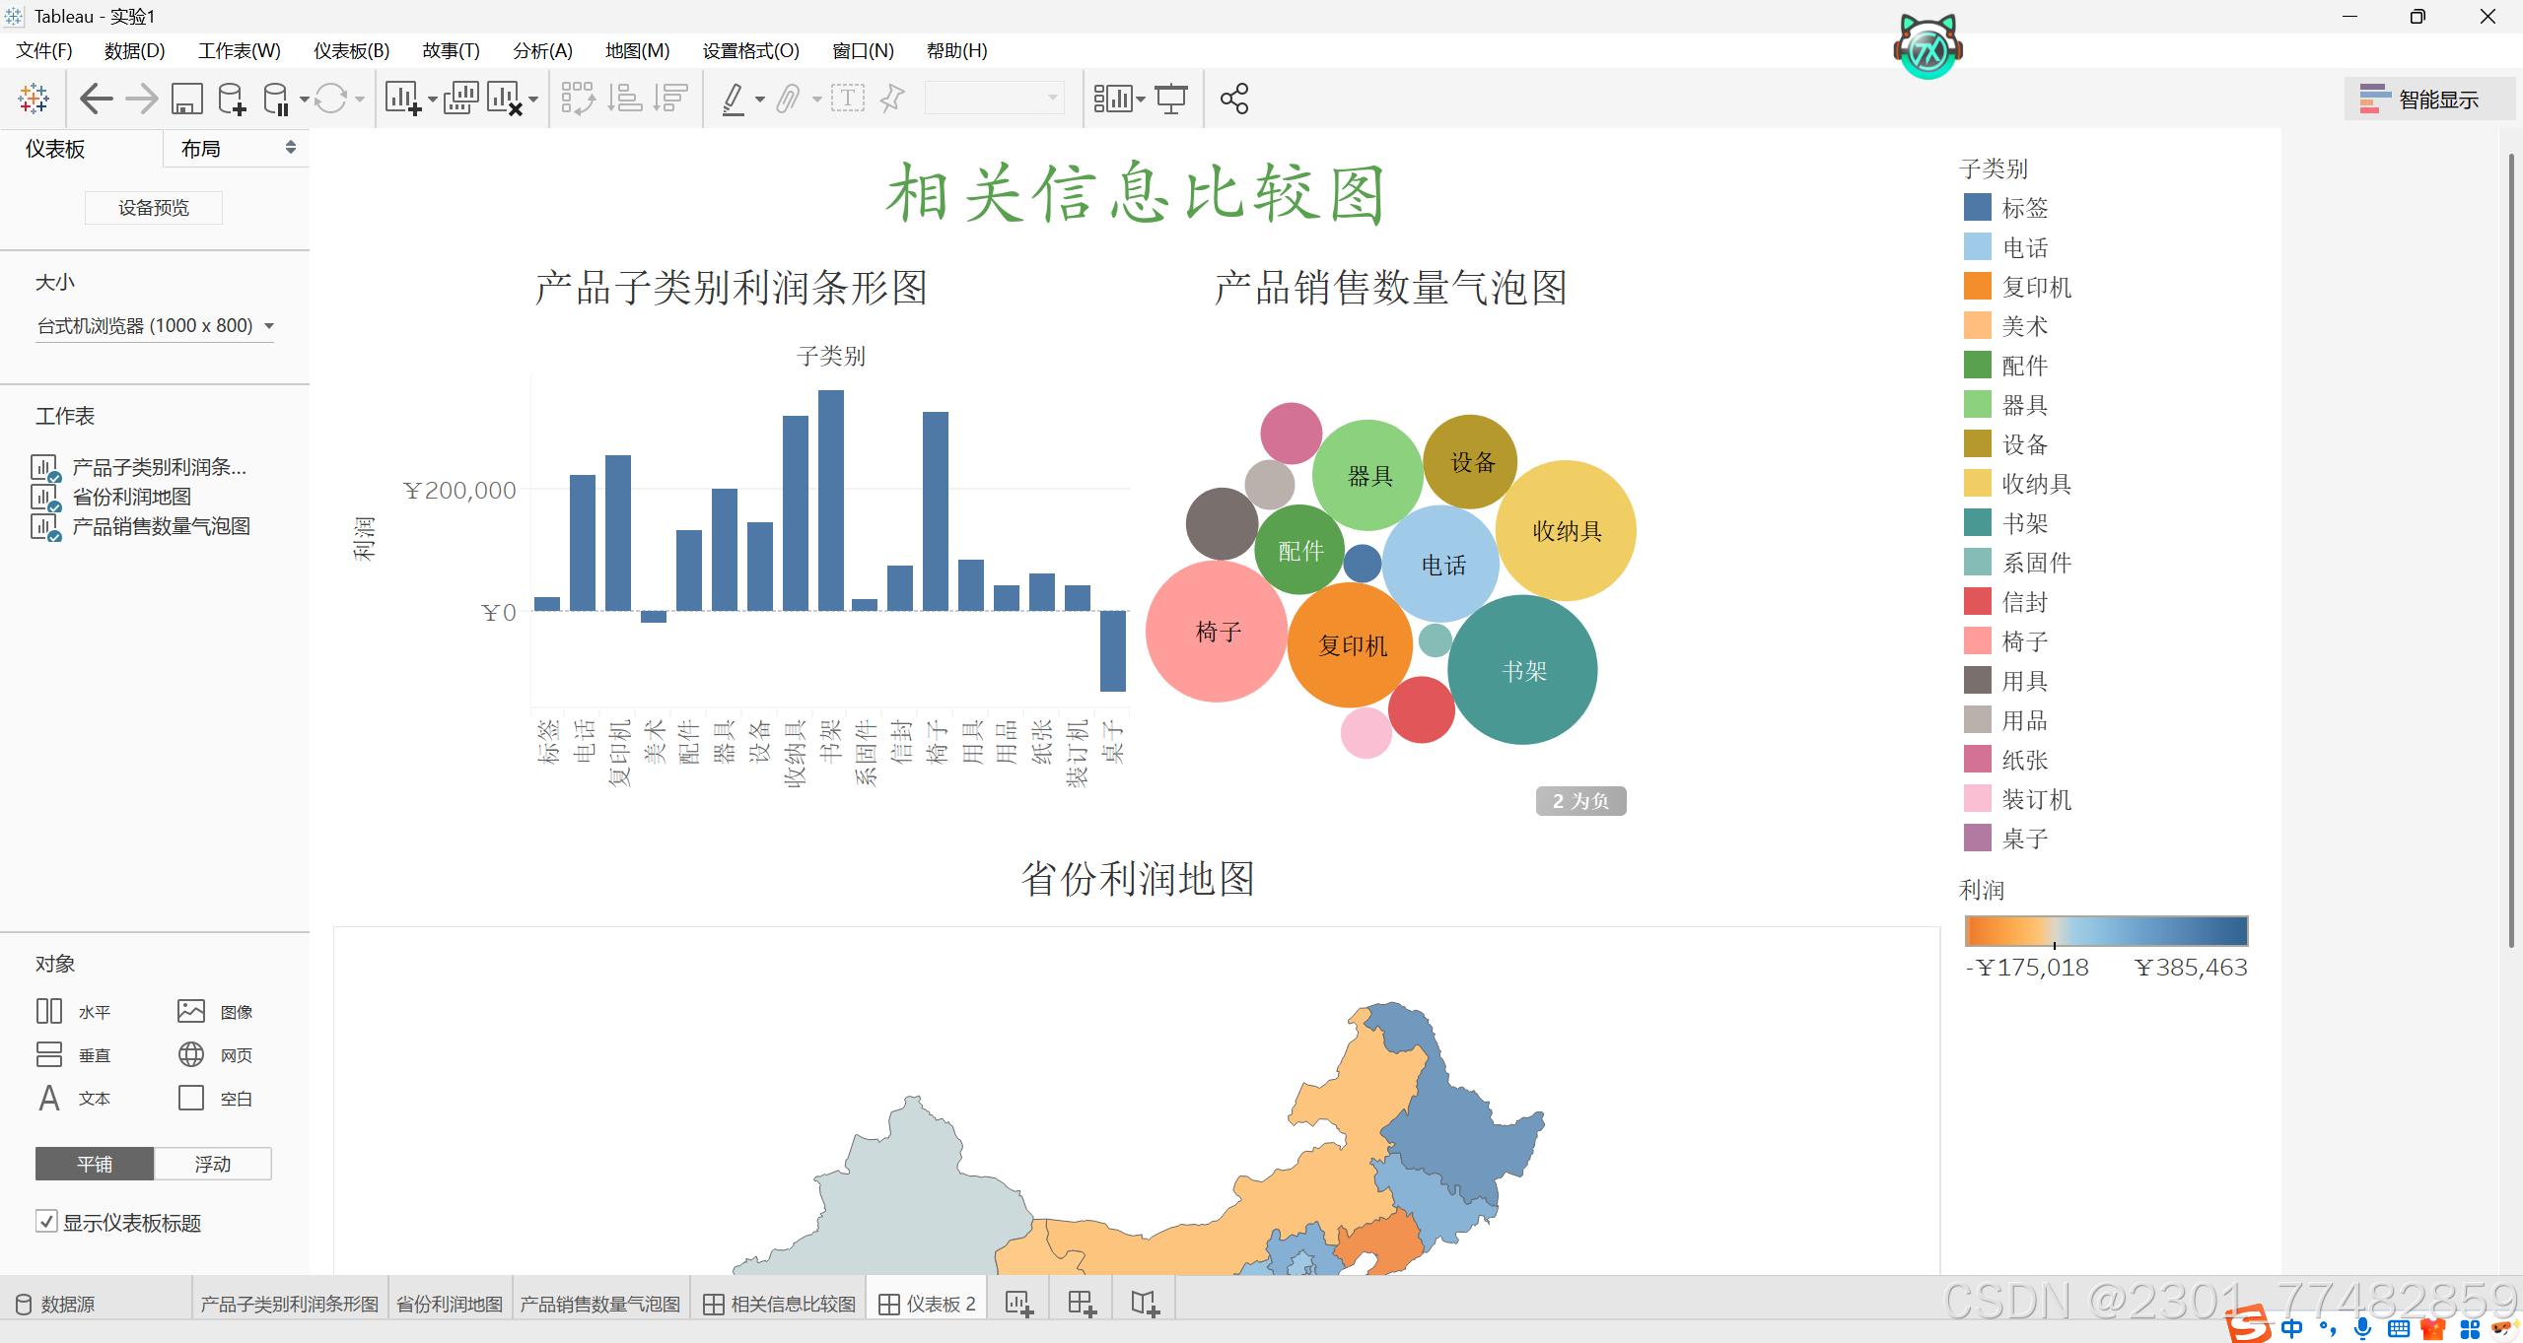
Task: Click the 设备预览 button
Action: click(x=153, y=208)
